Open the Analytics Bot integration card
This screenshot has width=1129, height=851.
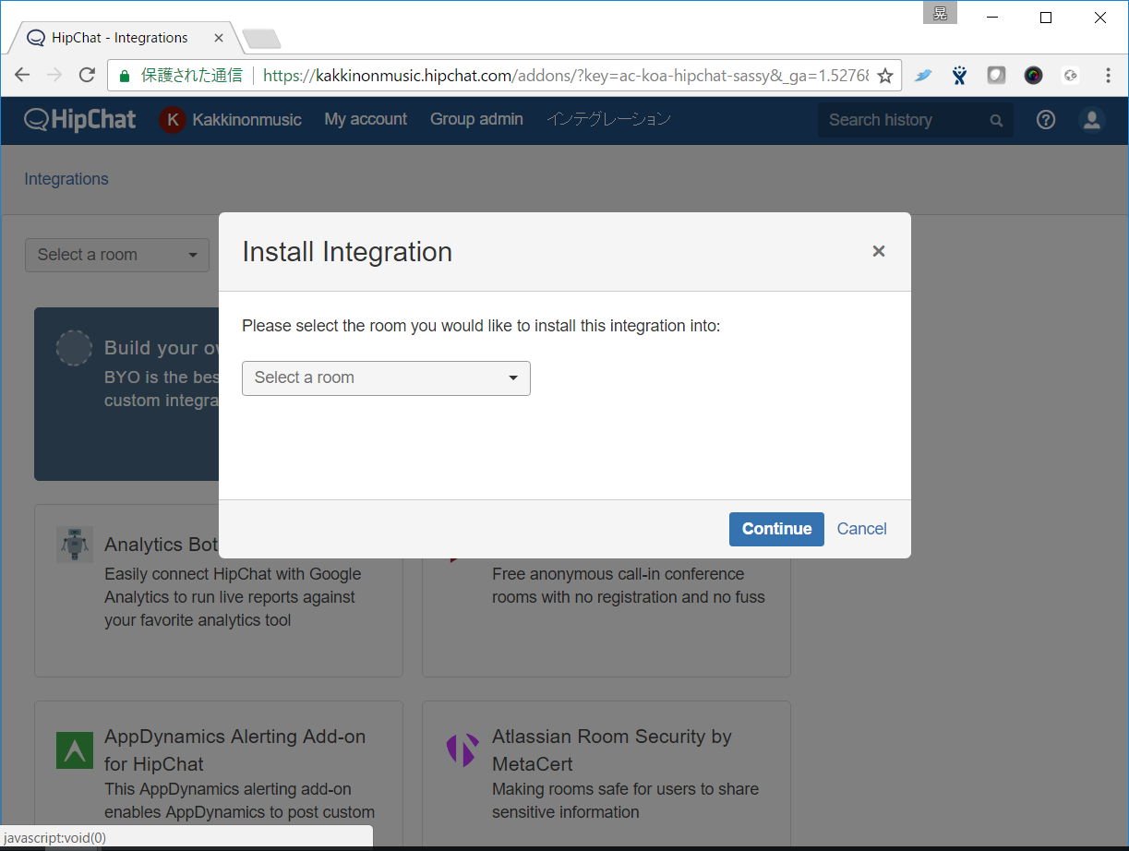click(x=219, y=590)
